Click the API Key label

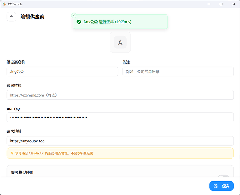(x=13, y=109)
